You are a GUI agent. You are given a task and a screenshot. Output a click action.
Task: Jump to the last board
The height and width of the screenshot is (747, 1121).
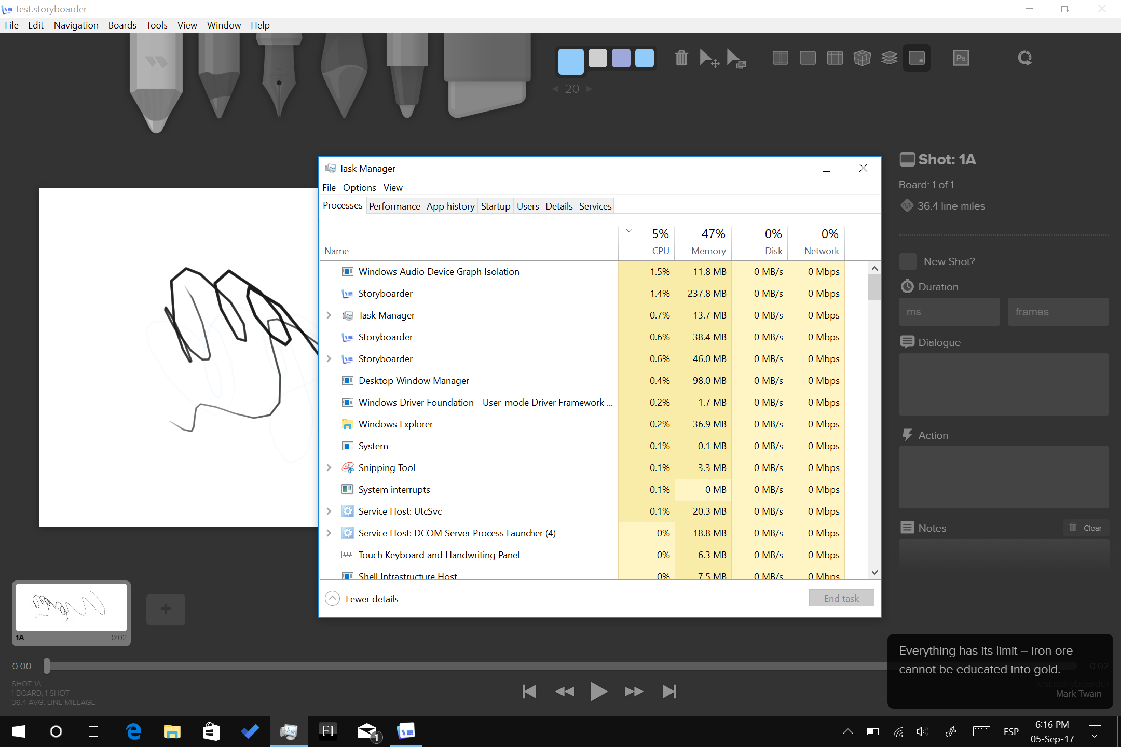[669, 691]
